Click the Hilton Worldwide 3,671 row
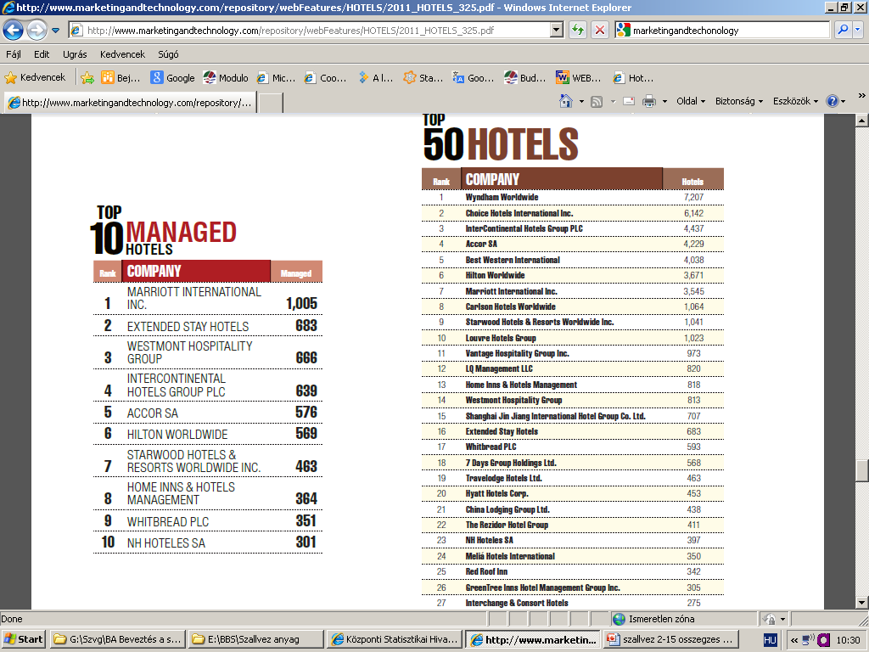The image size is (869, 652). [x=573, y=276]
